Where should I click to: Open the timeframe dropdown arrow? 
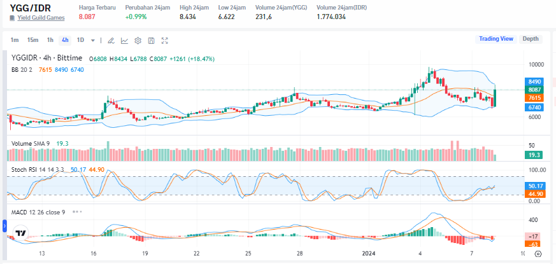click(x=93, y=41)
